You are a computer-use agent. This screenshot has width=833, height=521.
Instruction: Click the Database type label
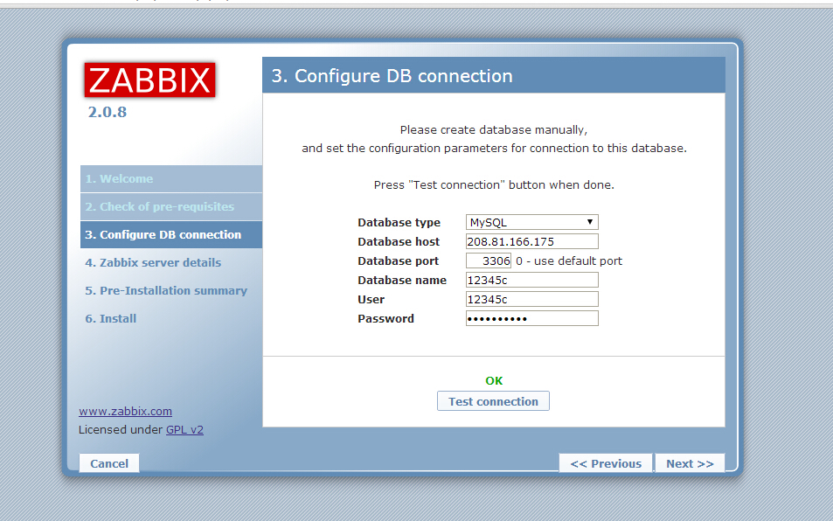click(399, 223)
